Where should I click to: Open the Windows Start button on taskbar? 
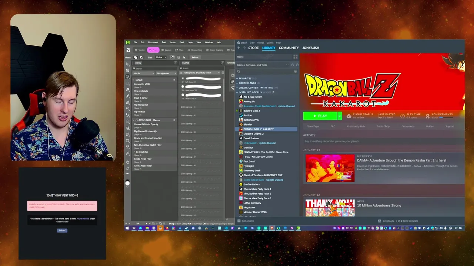click(x=127, y=228)
